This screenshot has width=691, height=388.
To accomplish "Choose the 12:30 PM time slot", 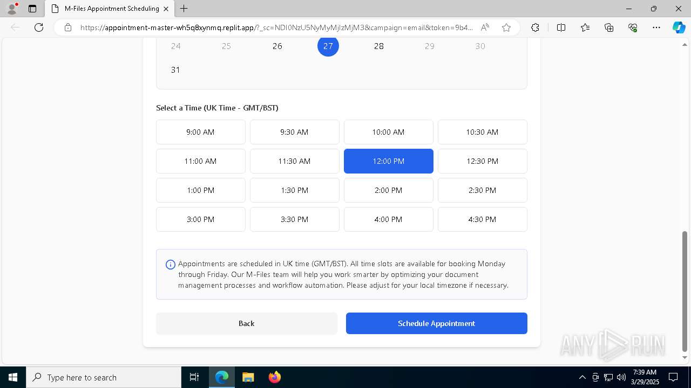I will coord(483,161).
